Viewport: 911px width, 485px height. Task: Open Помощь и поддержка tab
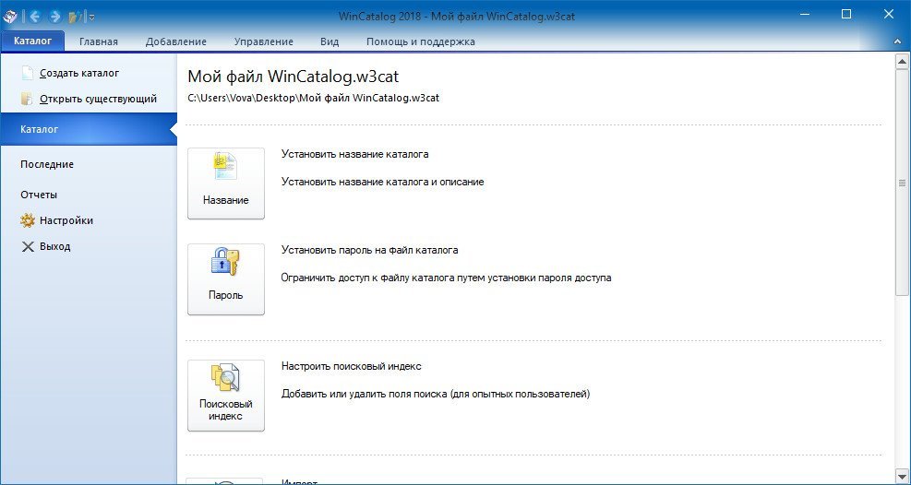click(x=421, y=41)
